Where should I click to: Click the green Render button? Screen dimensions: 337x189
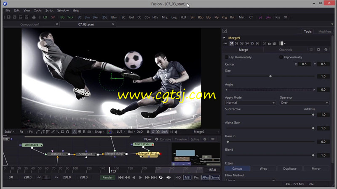[x=107, y=177]
